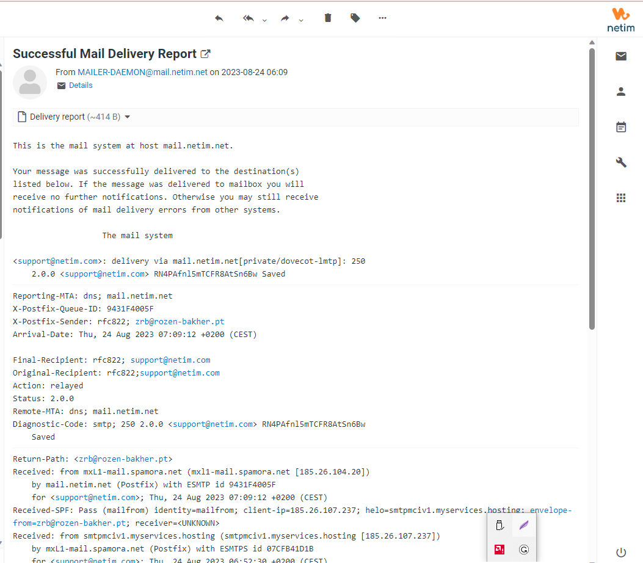The height and width of the screenshot is (563, 643).
Task: Click the Forward arrow icon
Action: pyautogui.click(x=285, y=18)
